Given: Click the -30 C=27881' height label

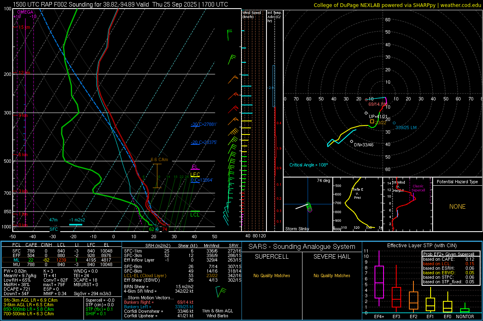Looking at the screenshot, I should (x=204, y=124).
